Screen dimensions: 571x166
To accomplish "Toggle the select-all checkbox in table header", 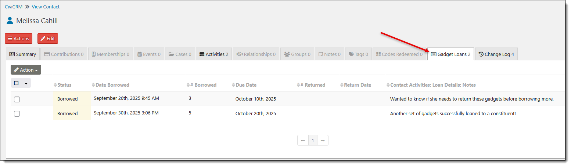I will tap(17, 83).
